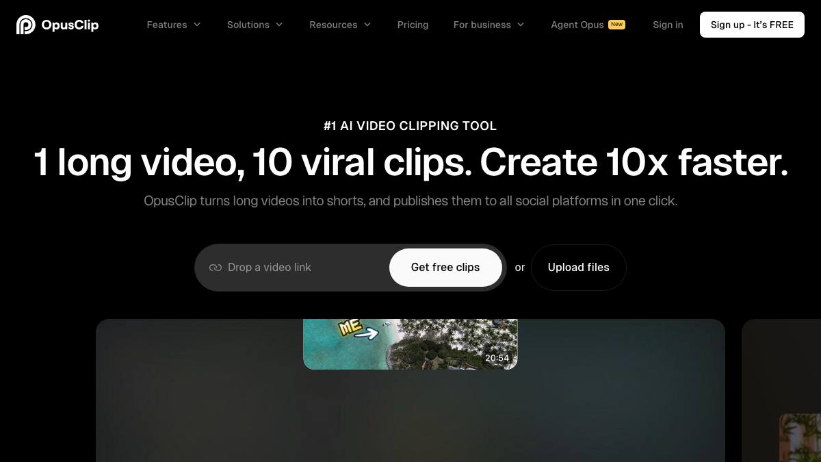
Task: Click the headline 1 long video, 10 viral clips
Action: pyautogui.click(x=410, y=162)
